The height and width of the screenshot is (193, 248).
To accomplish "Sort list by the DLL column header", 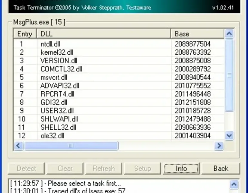I will pos(104,34).
